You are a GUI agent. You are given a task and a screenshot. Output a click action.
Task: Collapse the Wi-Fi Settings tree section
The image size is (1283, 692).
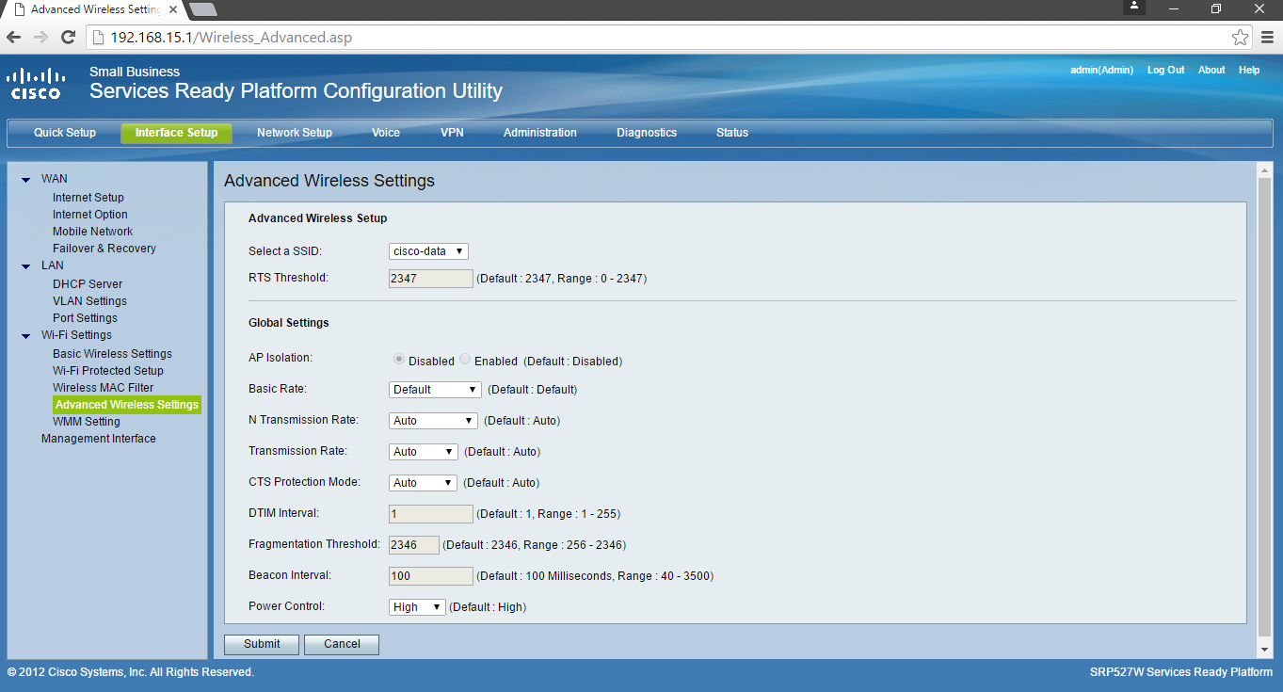pyautogui.click(x=26, y=336)
